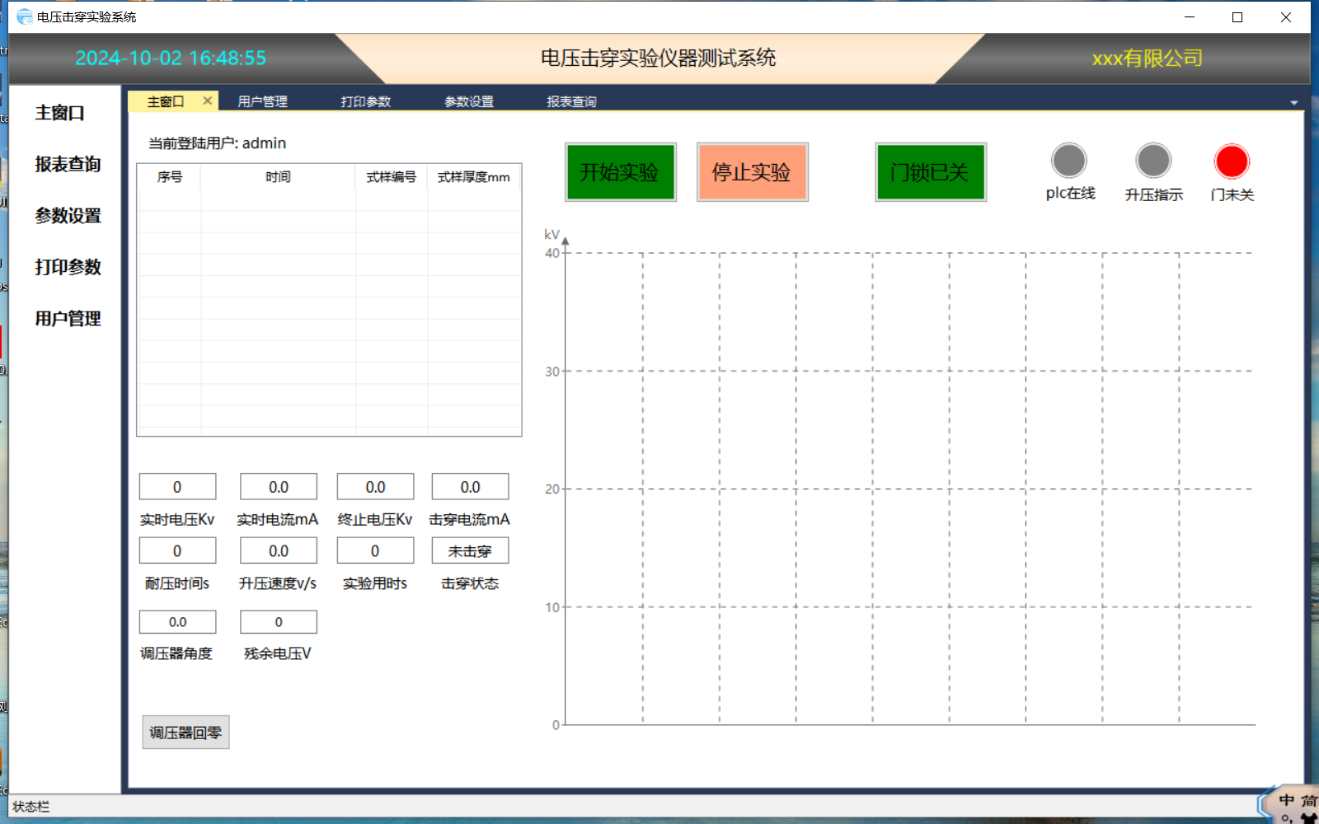Open the tab overflow dropdown arrow
The height and width of the screenshot is (824, 1319).
point(1293,103)
